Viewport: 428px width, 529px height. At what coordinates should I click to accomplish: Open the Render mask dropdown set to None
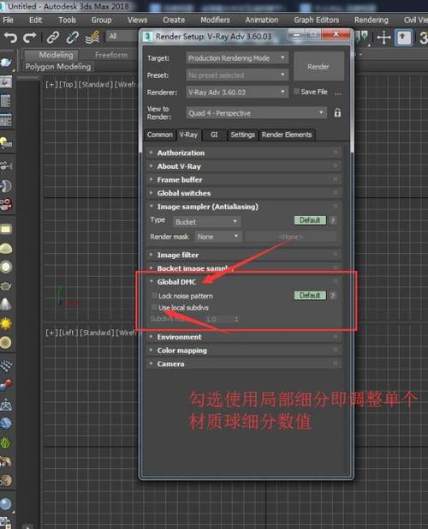(x=218, y=237)
